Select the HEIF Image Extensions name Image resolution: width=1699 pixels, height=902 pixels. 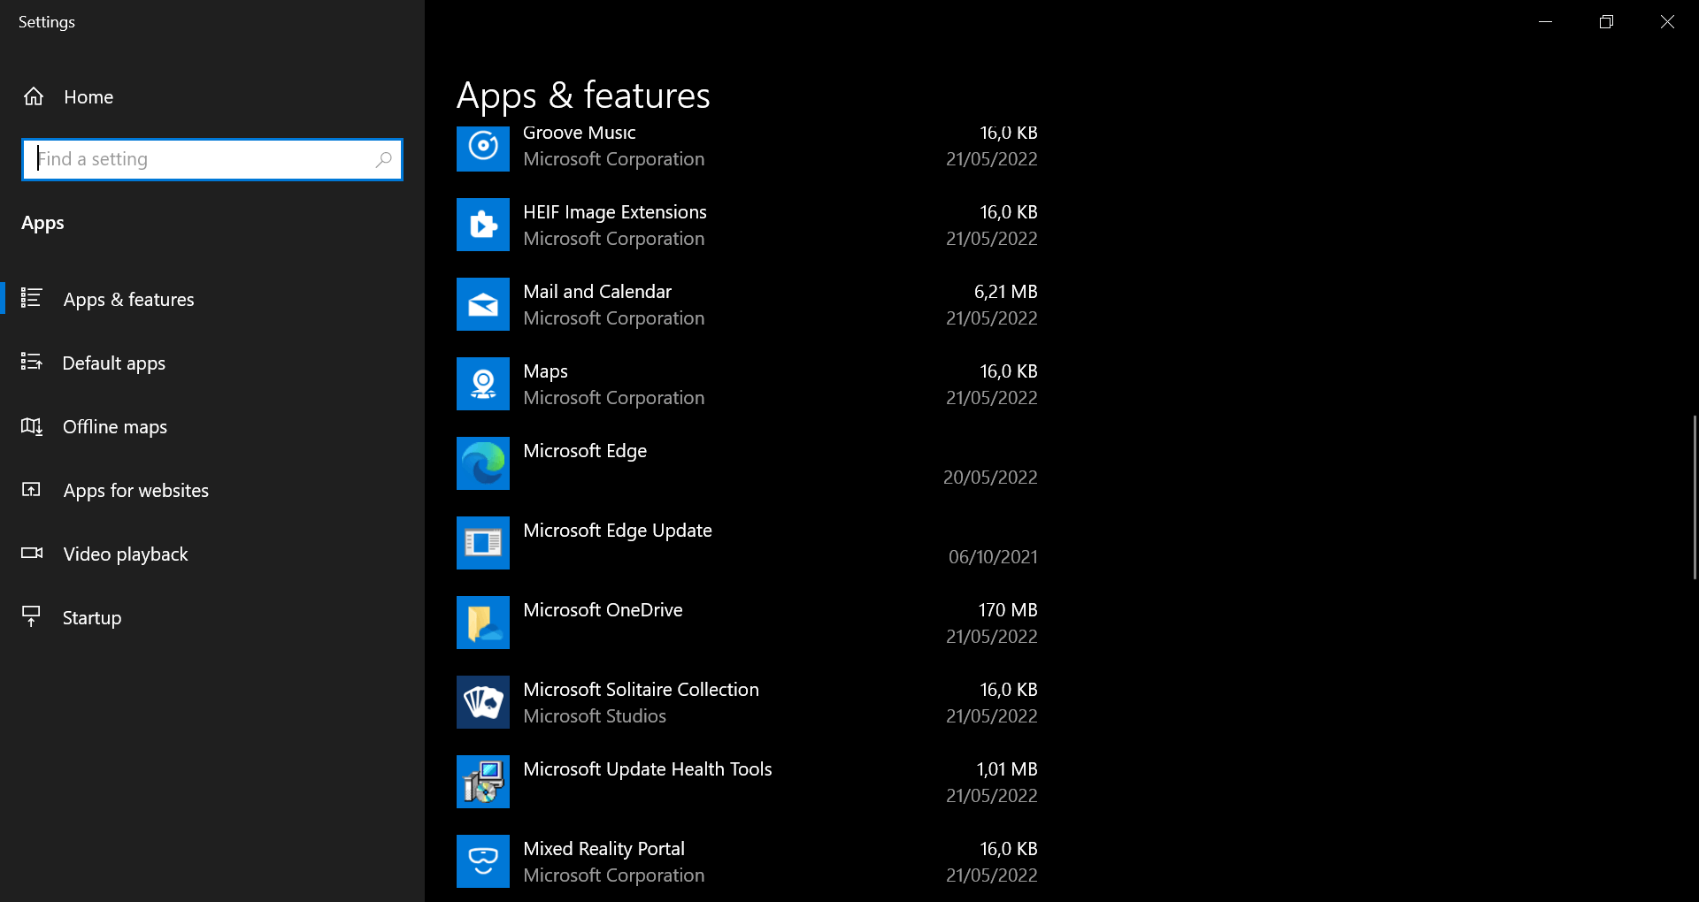[x=615, y=212]
